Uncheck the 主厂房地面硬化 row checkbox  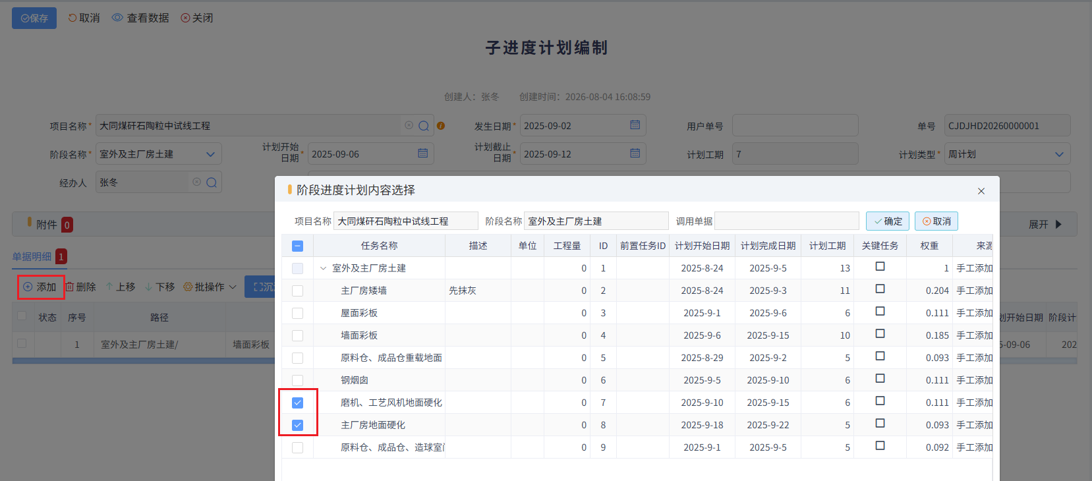coord(297,425)
